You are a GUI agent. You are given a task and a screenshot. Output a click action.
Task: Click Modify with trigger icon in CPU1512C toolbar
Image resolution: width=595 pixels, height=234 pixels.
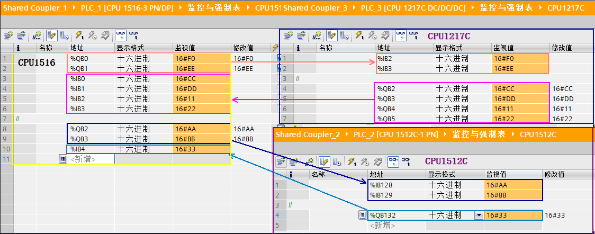click(x=365, y=161)
